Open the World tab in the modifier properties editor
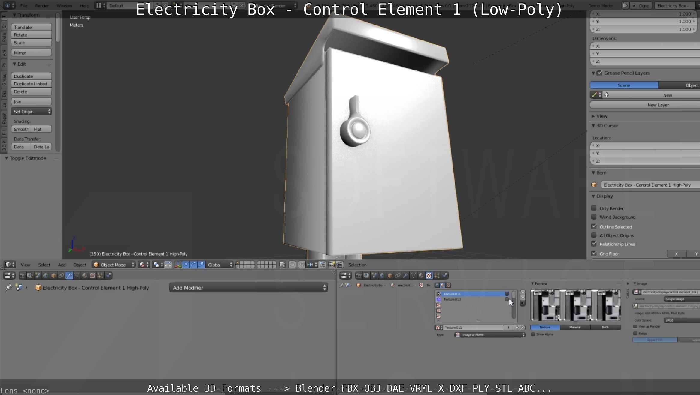The width and height of the screenshot is (700, 395). click(46, 275)
